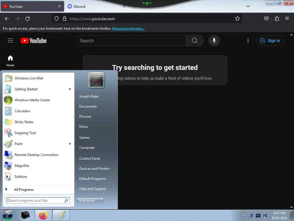Reload the page with refresh icon
The height and width of the screenshot is (221, 294).
coord(28,19)
